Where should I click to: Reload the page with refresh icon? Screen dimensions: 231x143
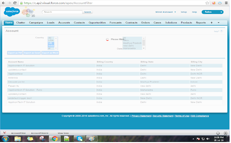[15, 3]
